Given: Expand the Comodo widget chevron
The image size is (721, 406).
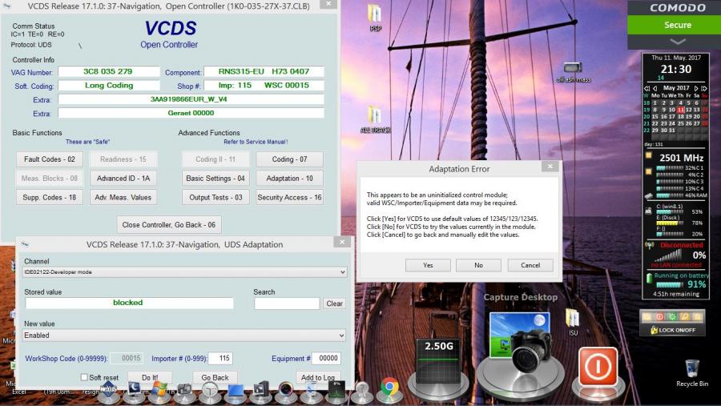Looking at the screenshot, I should tap(678, 42).
